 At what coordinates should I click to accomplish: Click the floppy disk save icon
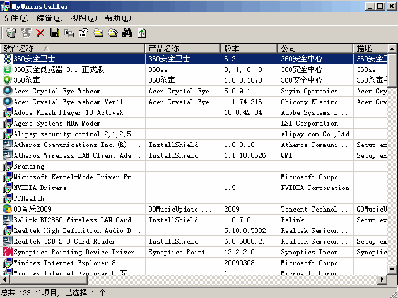coord(55,33)
